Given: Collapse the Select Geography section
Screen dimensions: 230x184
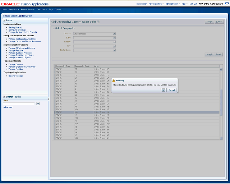Looking at the screenshot, I should coord(54,28).
